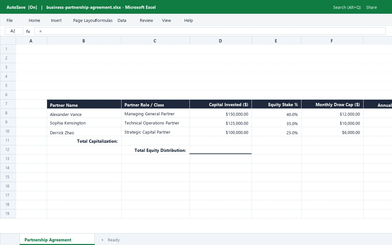Open the Insert tab
This screenshot has width=392, height=245.
click(x=56, y=20)
